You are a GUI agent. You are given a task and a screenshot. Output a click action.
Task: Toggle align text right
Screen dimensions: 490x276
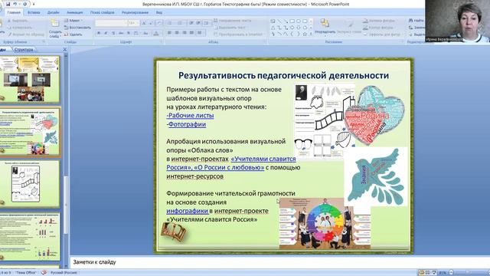pos(185,33)
